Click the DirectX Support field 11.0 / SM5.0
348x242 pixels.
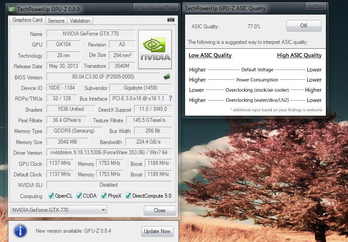pos(153,109)
